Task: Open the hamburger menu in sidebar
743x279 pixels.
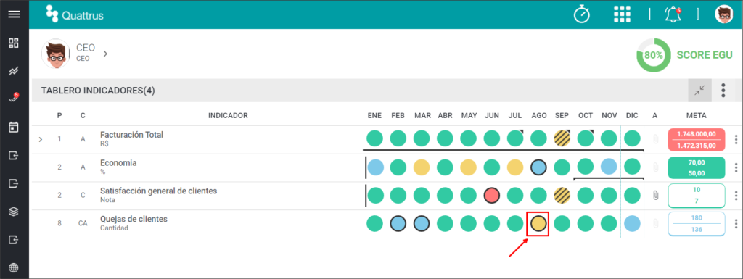Action: [14, 14]
